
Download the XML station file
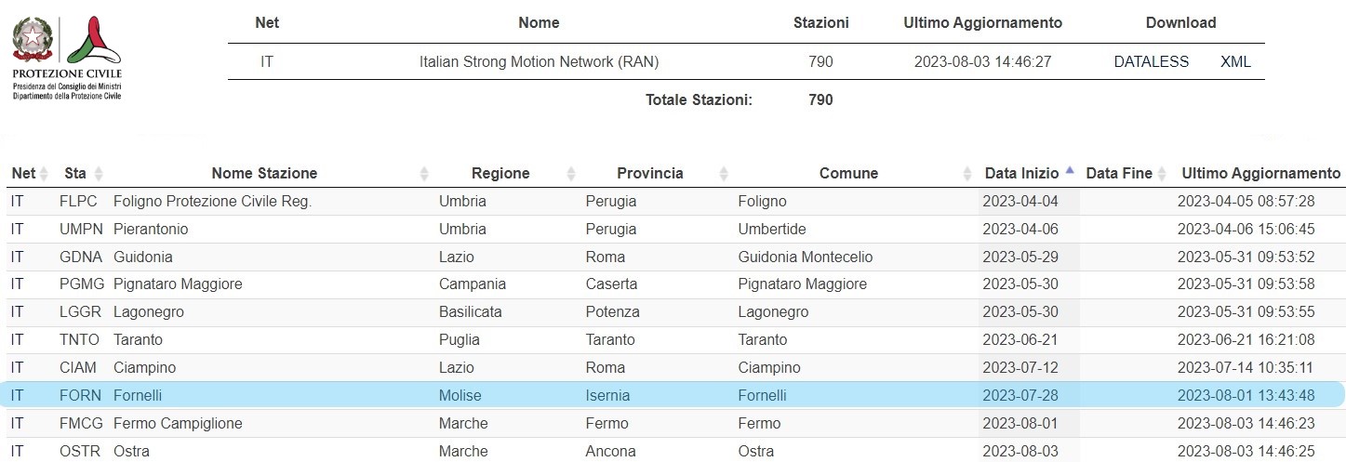1235,62
